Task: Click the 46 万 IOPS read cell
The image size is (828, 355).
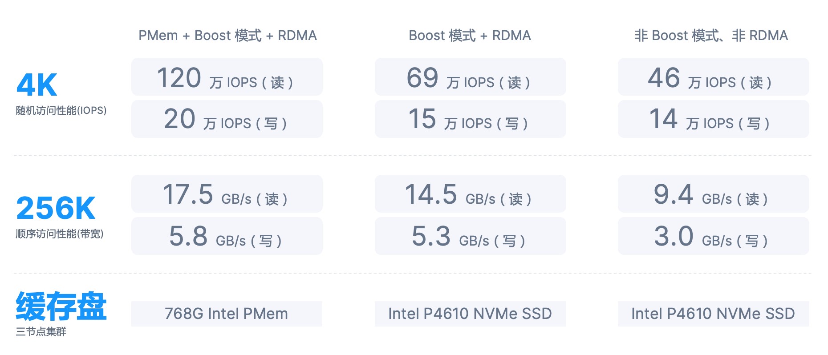Action: (713, 77)
